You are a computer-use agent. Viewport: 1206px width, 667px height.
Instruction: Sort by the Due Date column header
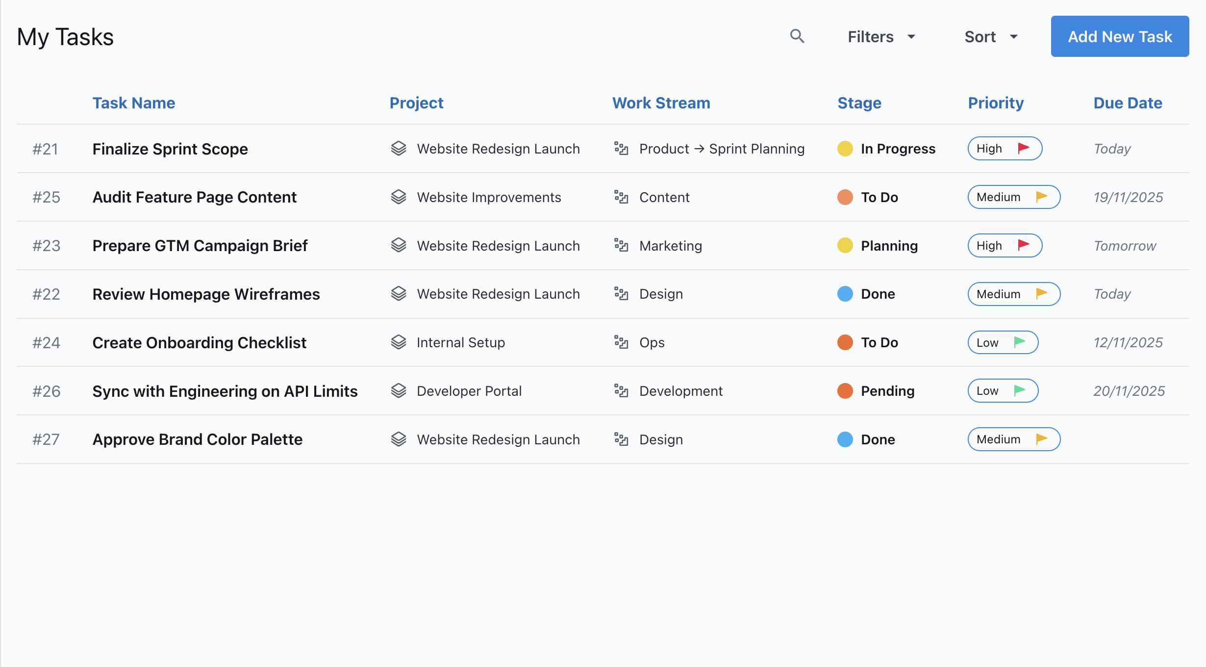(x=1128, y=103)
